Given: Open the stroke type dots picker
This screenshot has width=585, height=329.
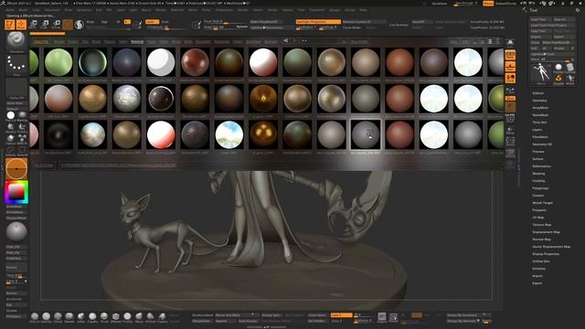Looking at the screenshot, I should click(16, 65).
